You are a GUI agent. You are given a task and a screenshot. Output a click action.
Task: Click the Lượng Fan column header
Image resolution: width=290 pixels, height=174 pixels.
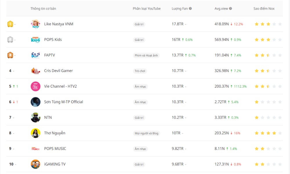(x=180, y=9)
